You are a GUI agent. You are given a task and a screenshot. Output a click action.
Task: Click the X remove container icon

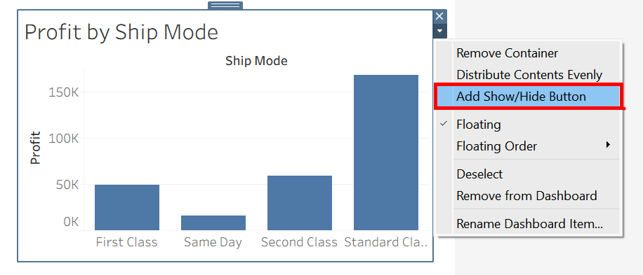click(x=439, y=16)
